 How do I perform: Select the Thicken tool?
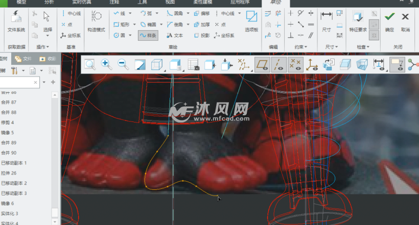[202, 24]
